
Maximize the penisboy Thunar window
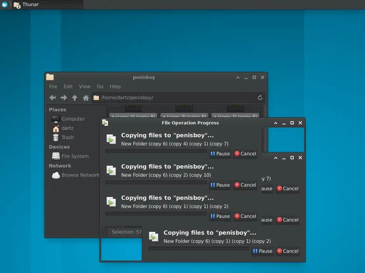click(254, 77)
